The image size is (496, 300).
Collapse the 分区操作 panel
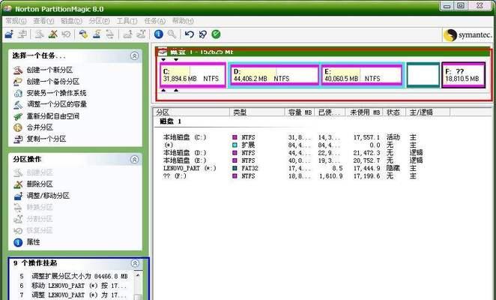click(134, 159)
